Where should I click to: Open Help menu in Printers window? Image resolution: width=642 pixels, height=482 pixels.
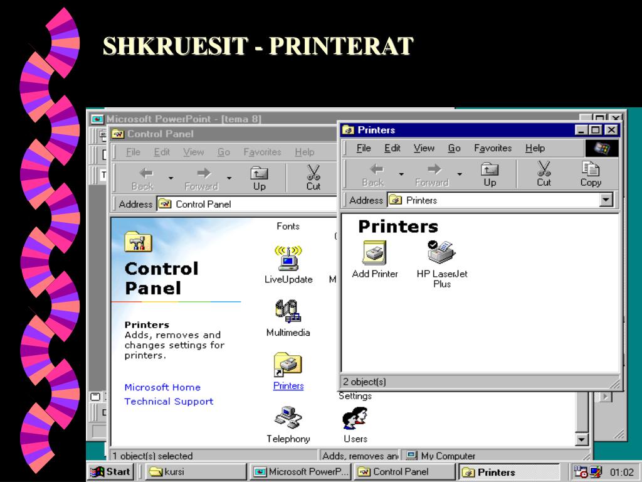click(x=535, y=148)
